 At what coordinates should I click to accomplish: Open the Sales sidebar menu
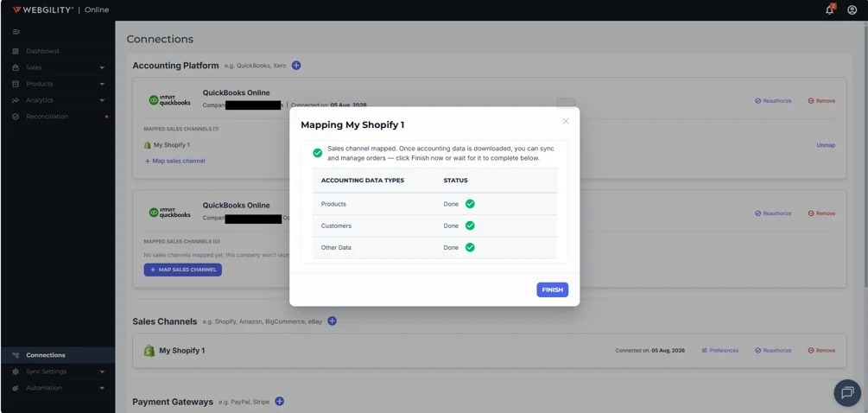coord(34,67)
